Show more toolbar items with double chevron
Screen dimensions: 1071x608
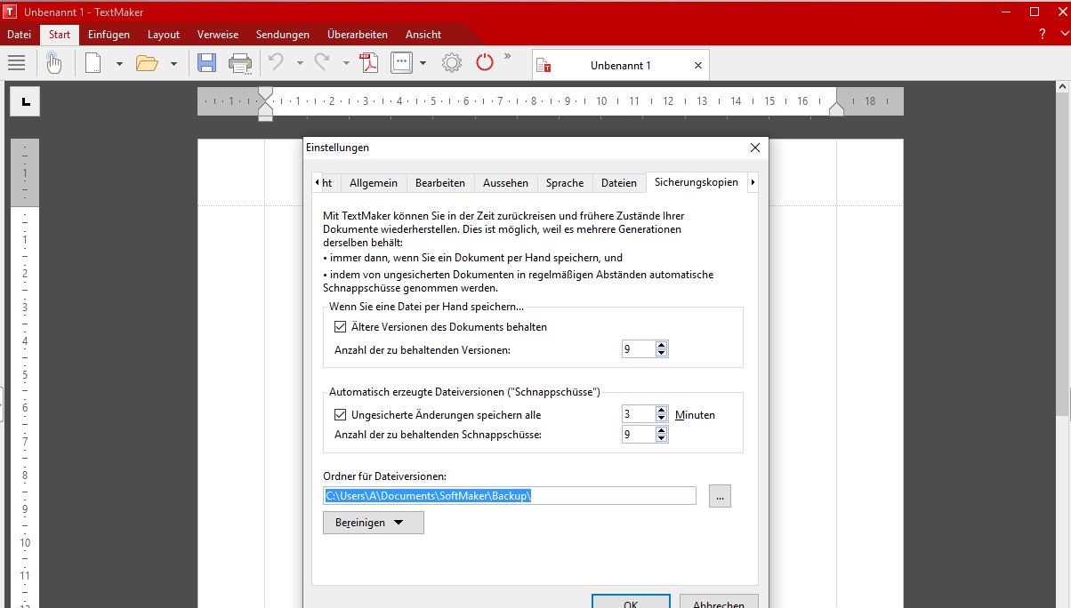508,56
